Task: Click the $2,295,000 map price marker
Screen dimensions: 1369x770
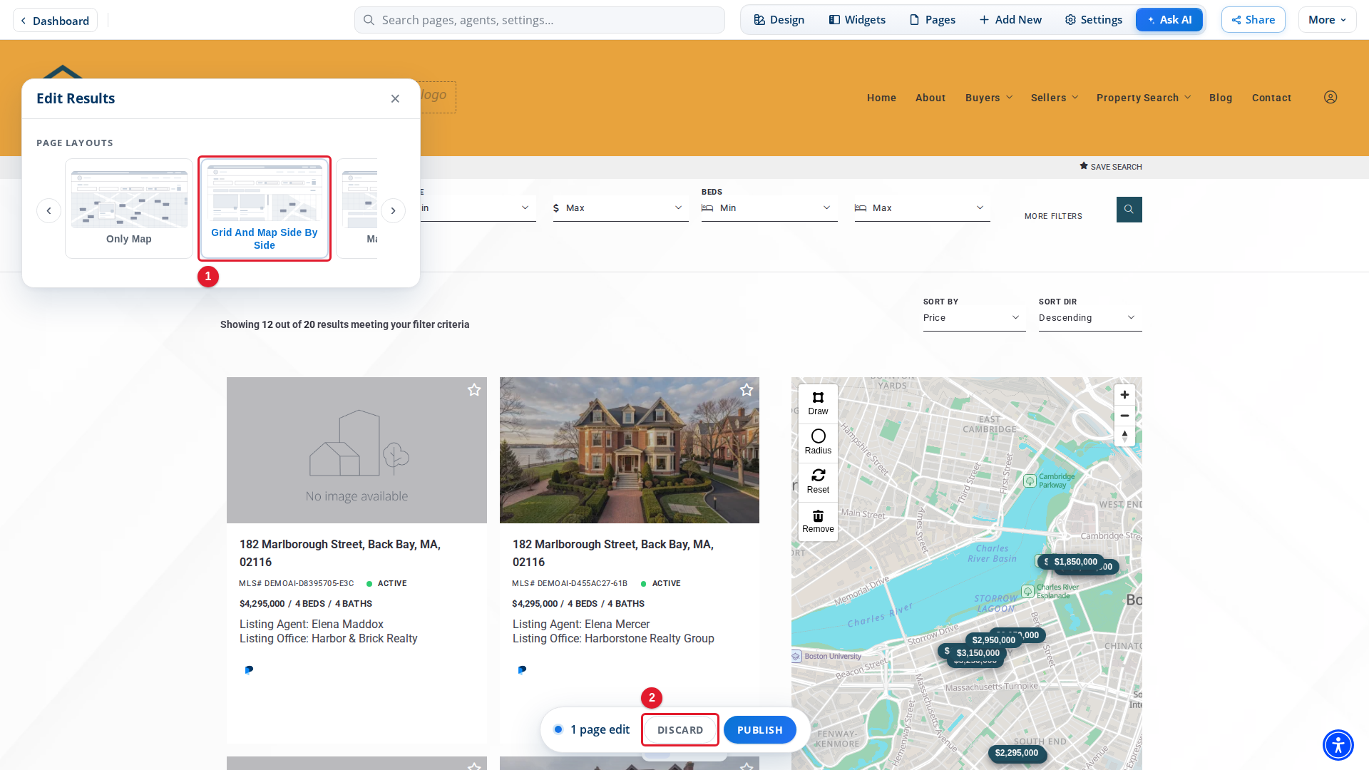Action: pyautogui.click(x=1017, y=753)
